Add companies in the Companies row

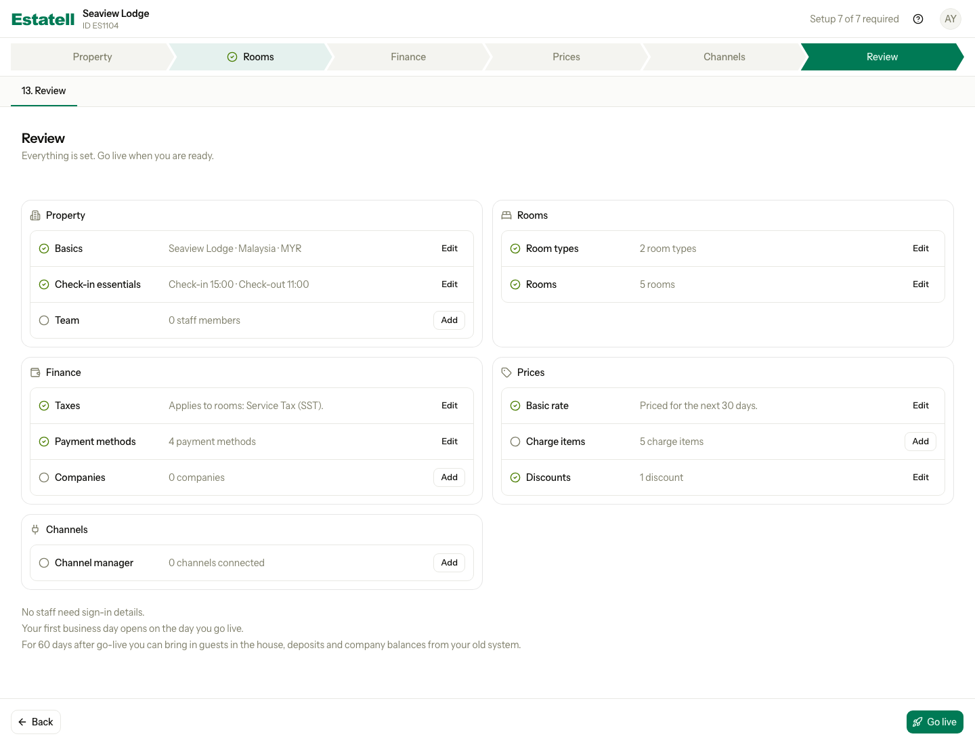click(450, 477)
